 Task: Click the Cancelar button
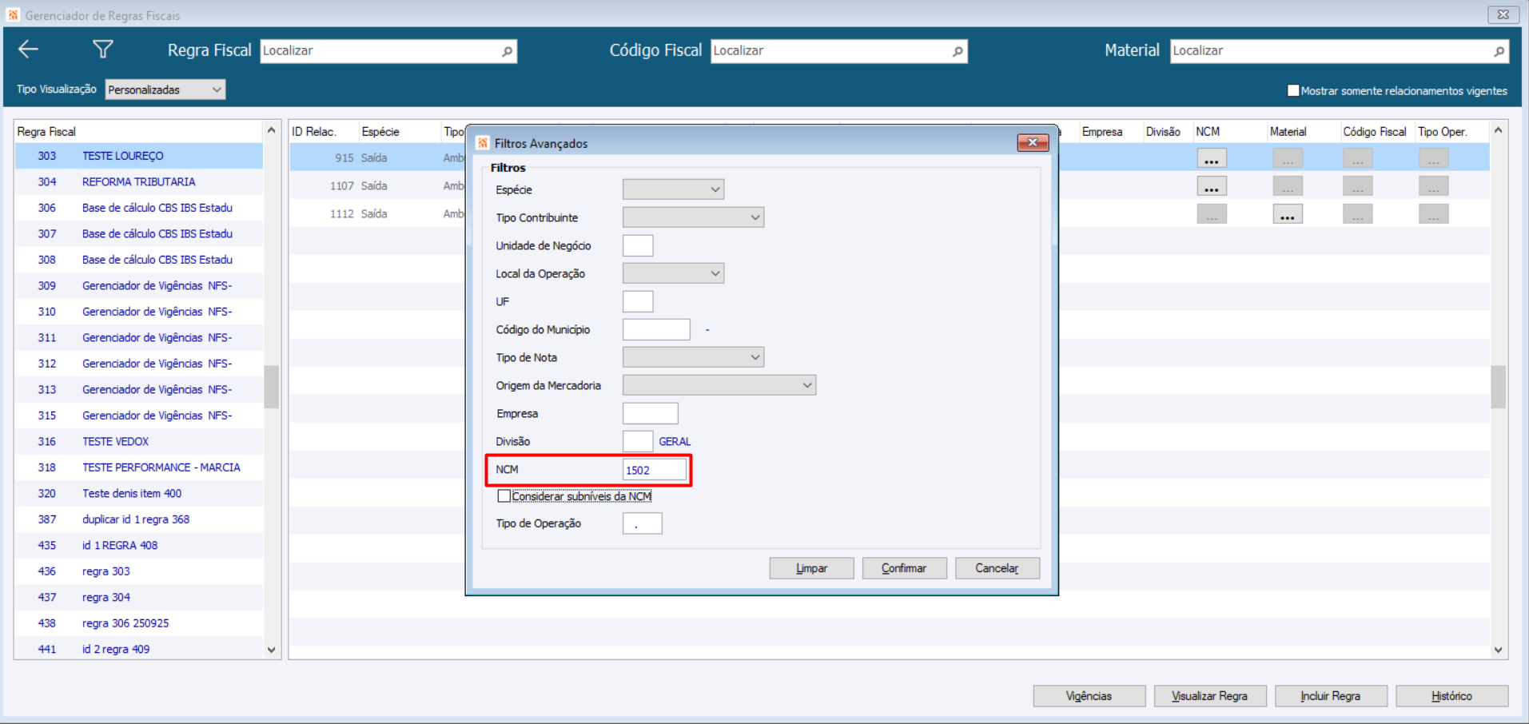click(997, 568)
